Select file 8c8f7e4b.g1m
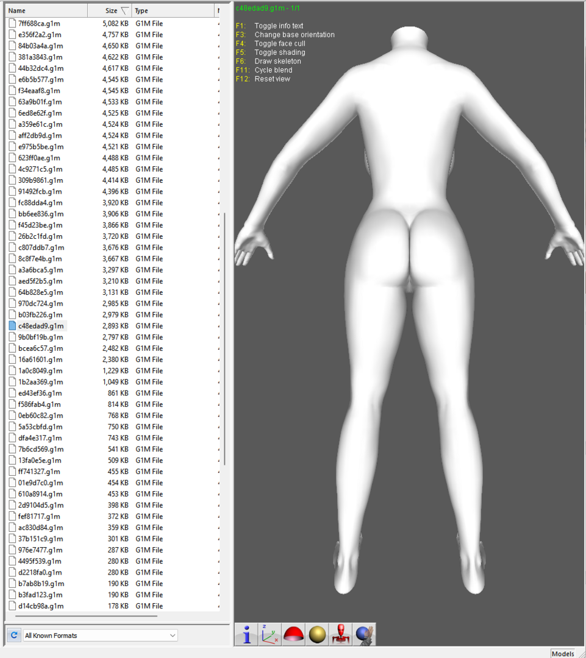This screenshot has height=658, width=586. click(x=40, y=258)
